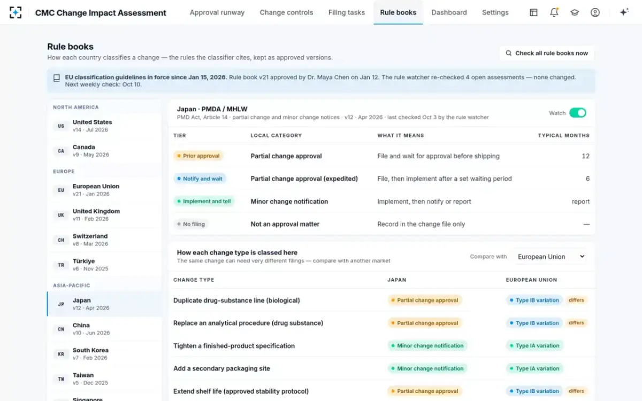642x401 pixels.
Task: Click the CHANGE TYPE column header
Action: pyautogui.click(x=194, y=280)
